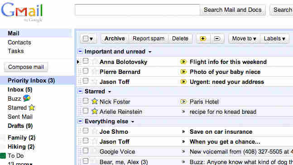
Task: Click the Compose mail button
Action: point(26,67)
